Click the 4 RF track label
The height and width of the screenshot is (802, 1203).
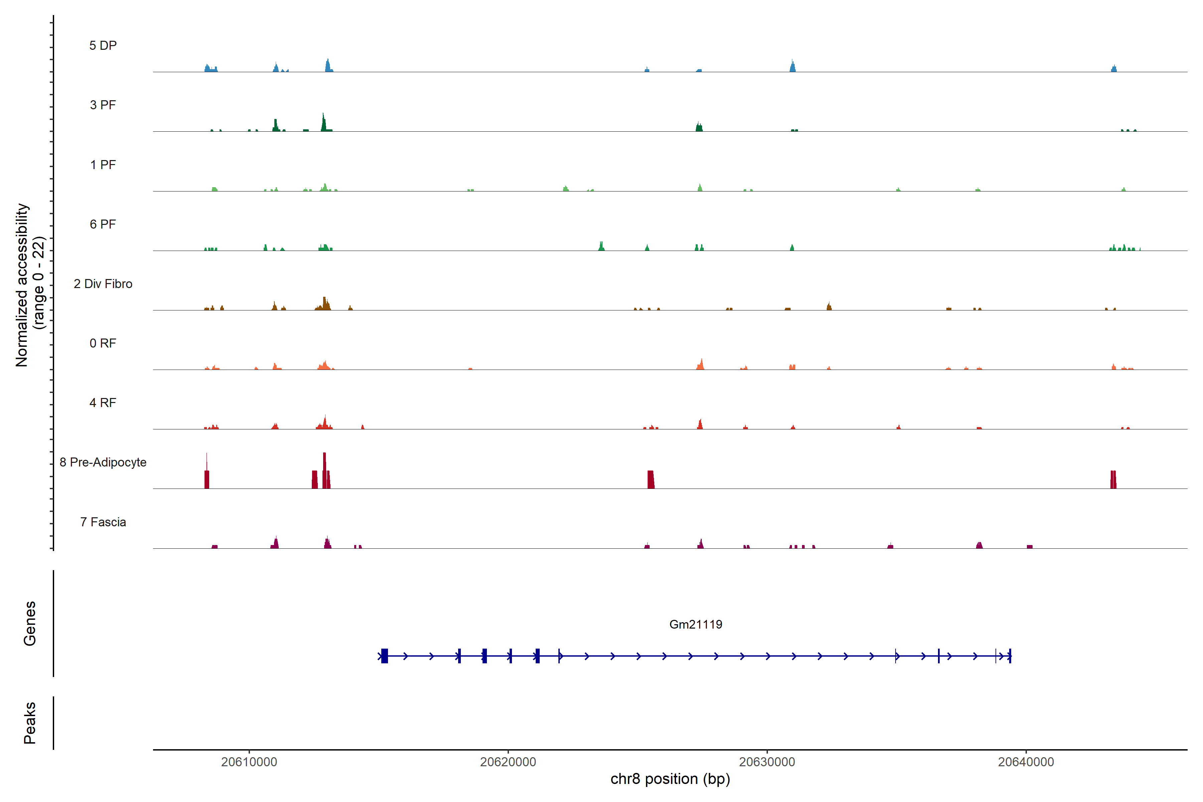coord(103,403)
